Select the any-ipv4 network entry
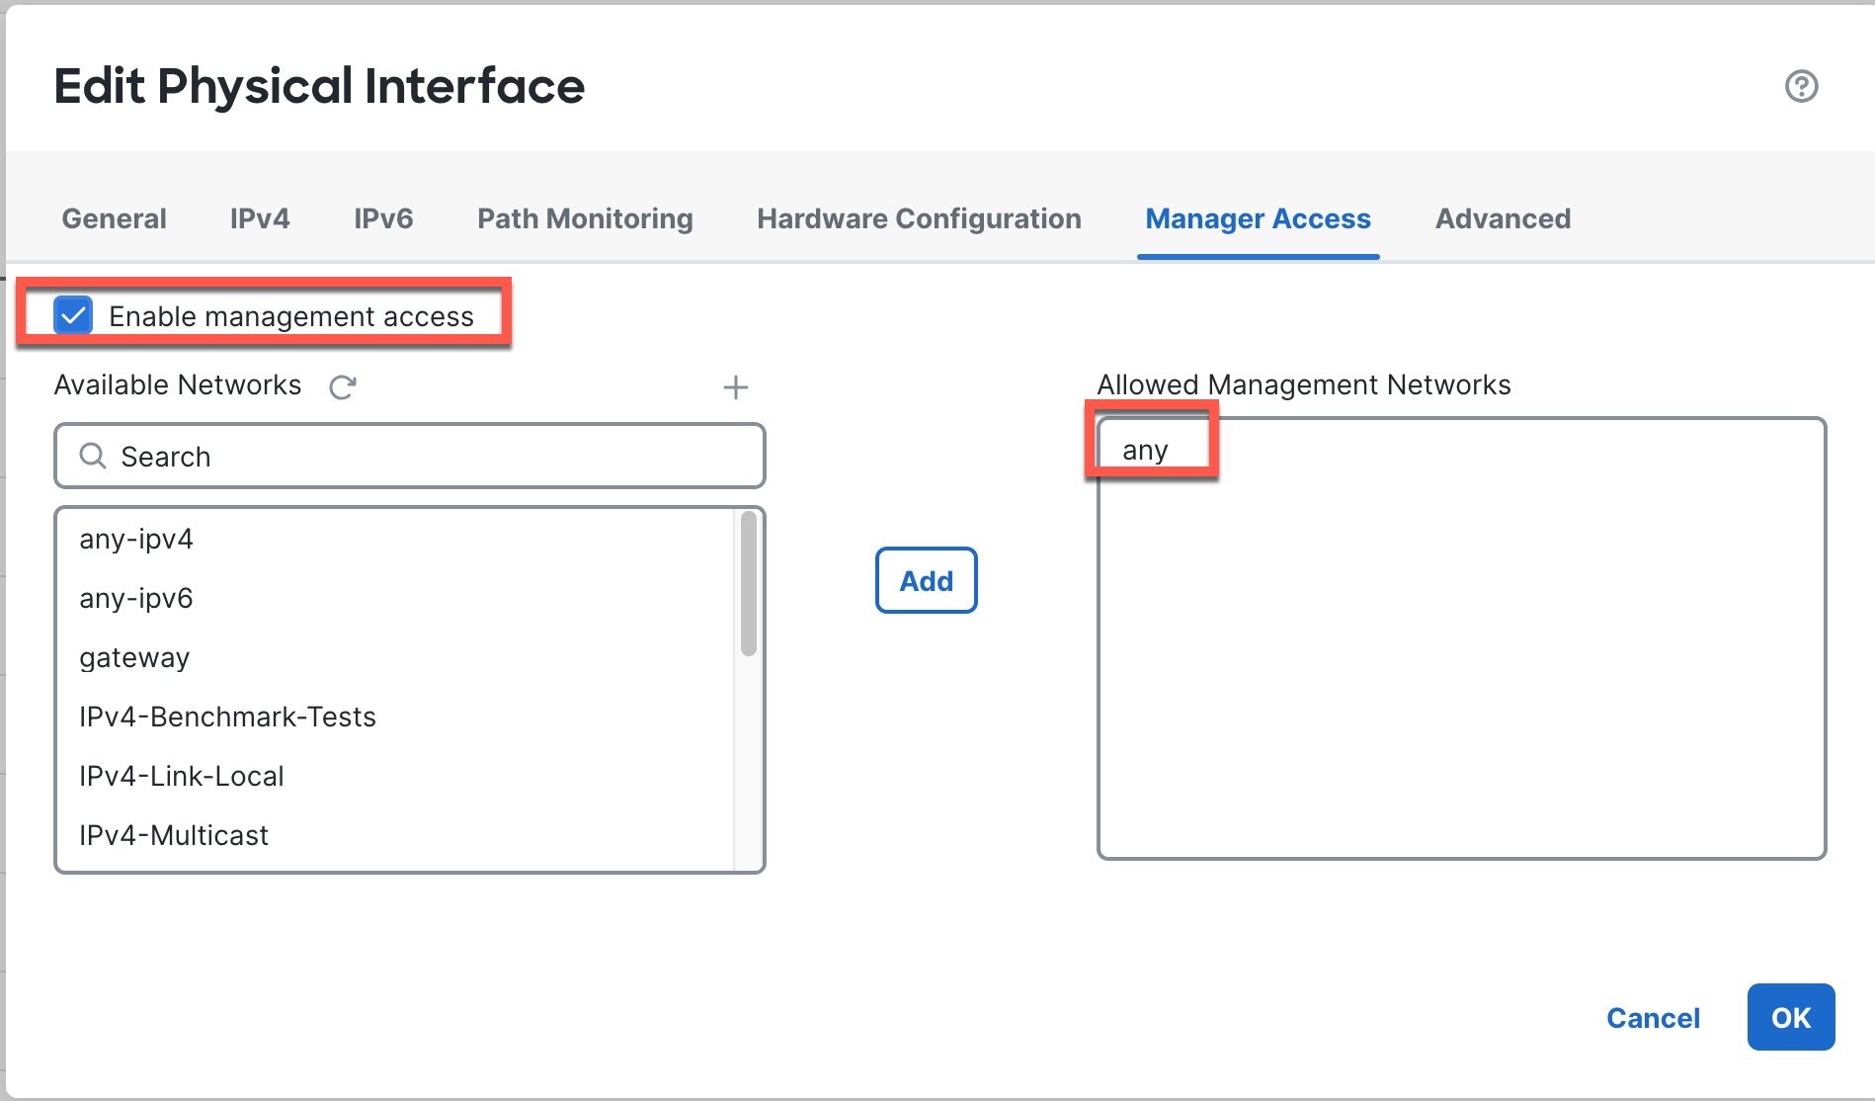The height and width of the screenshot is (1101, 1875). (136, 538)
